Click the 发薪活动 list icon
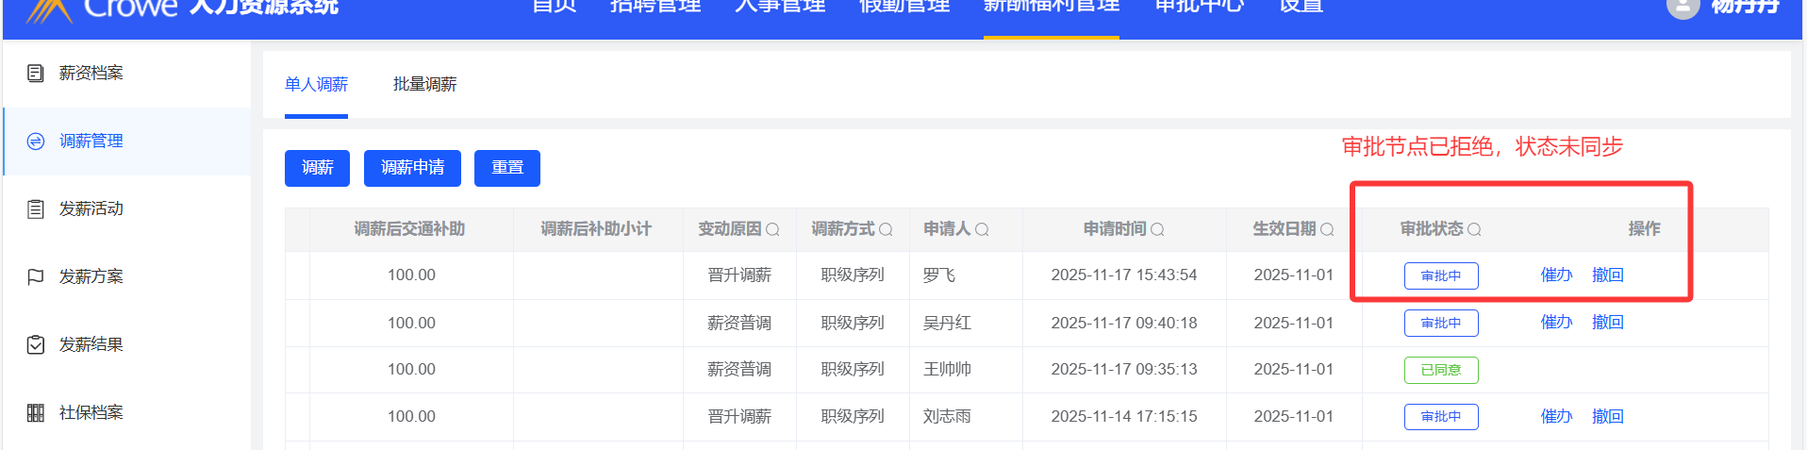The height and width of the screenshot is (450, 1807). tap(36, 209)
